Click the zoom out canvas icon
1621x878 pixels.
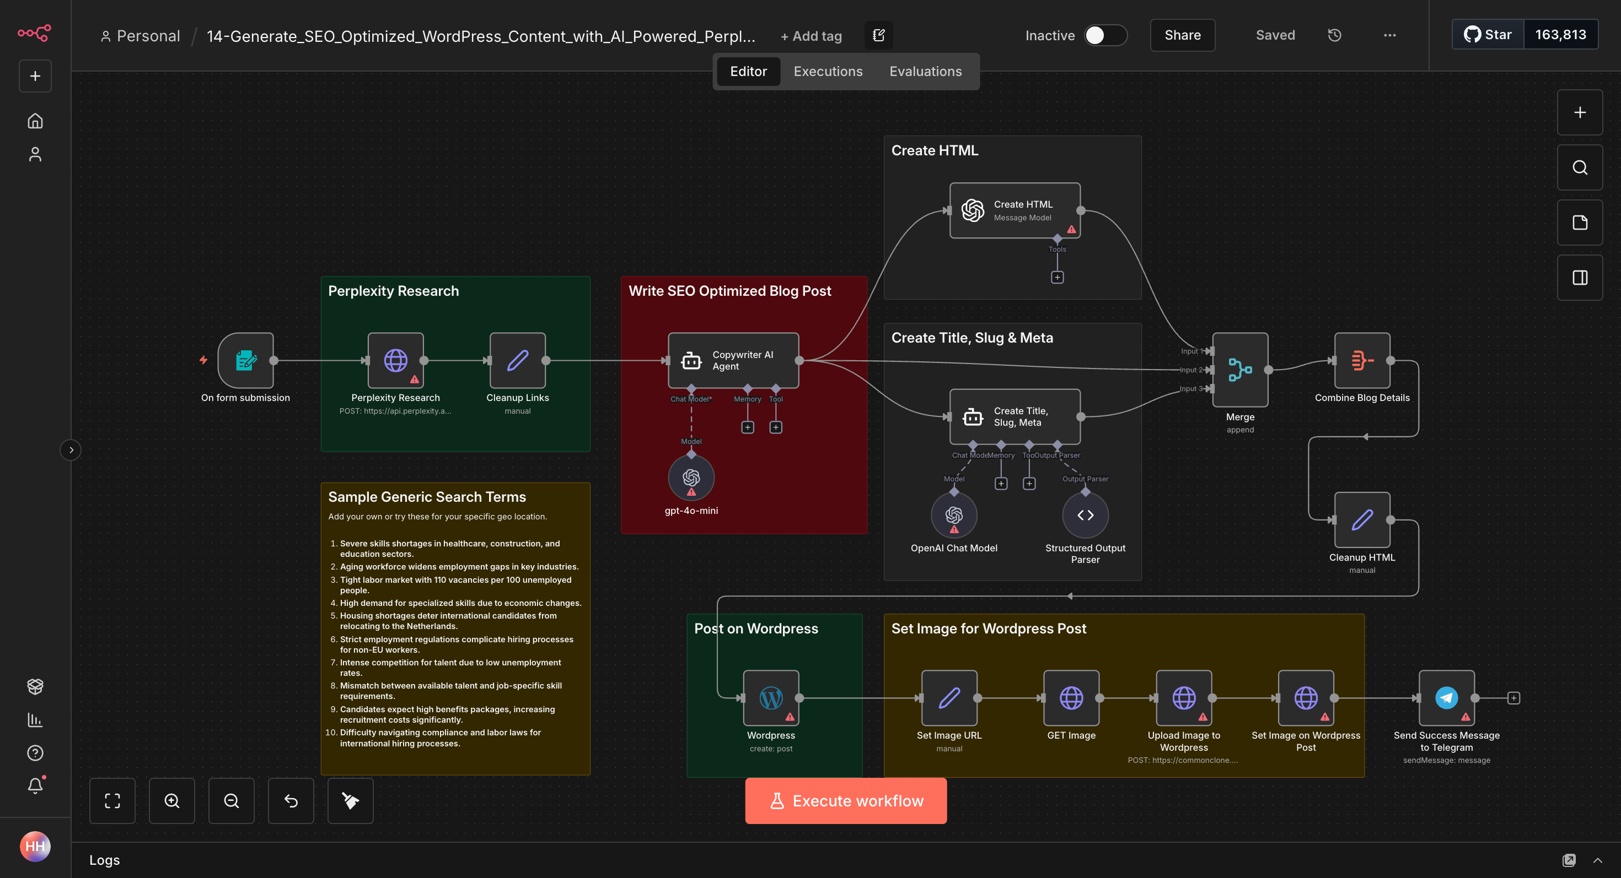[231, 801]
